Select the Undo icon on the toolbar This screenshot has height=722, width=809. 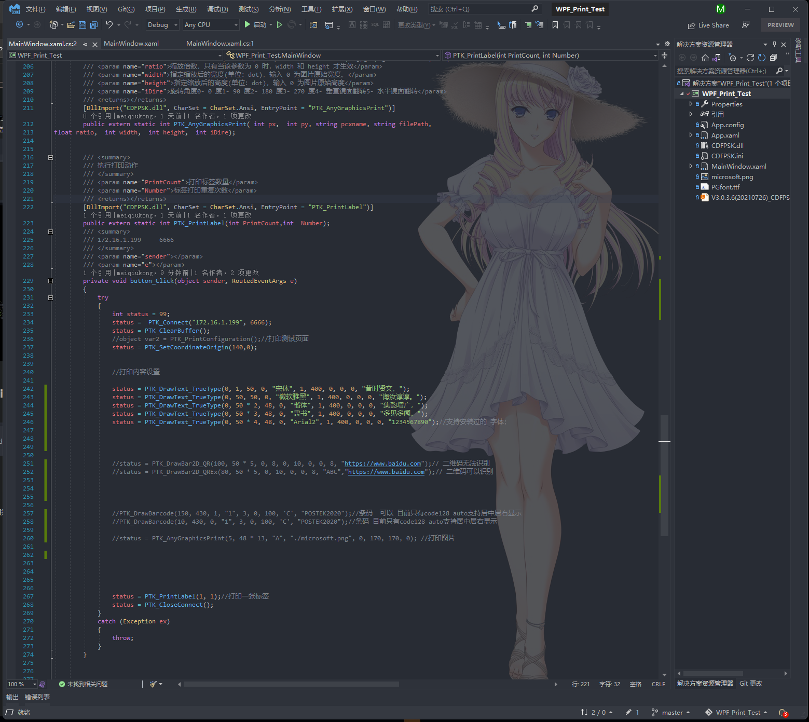[x=109, y=25]
